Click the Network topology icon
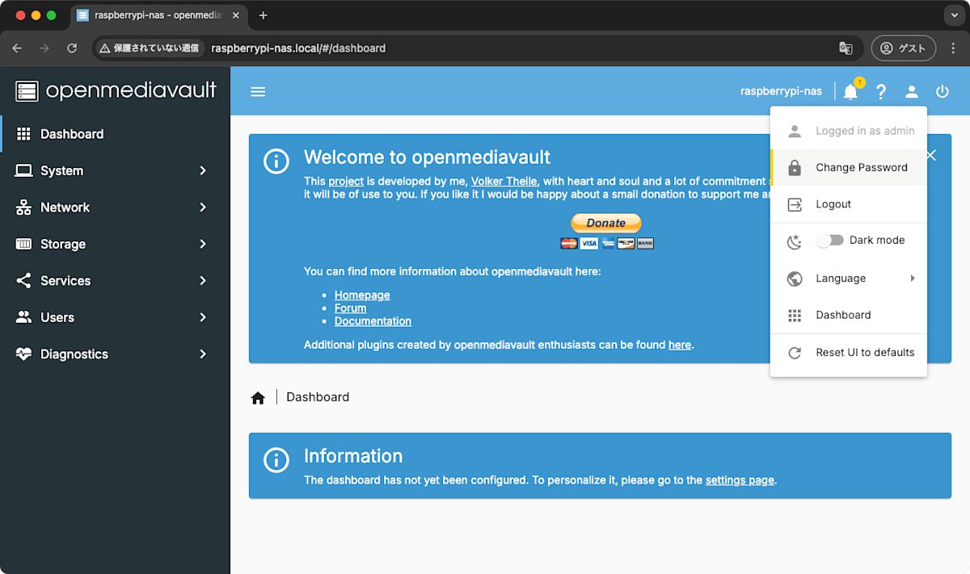This screenshot has height=574, width=970. pos(23,207)
